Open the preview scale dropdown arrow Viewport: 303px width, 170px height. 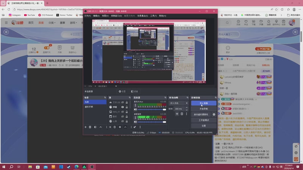[116, 86]
